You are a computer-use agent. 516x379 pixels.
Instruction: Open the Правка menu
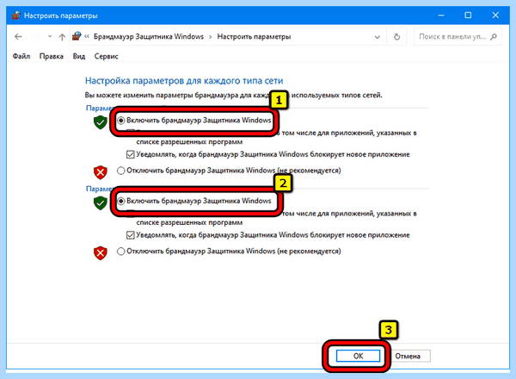(52, 56)
